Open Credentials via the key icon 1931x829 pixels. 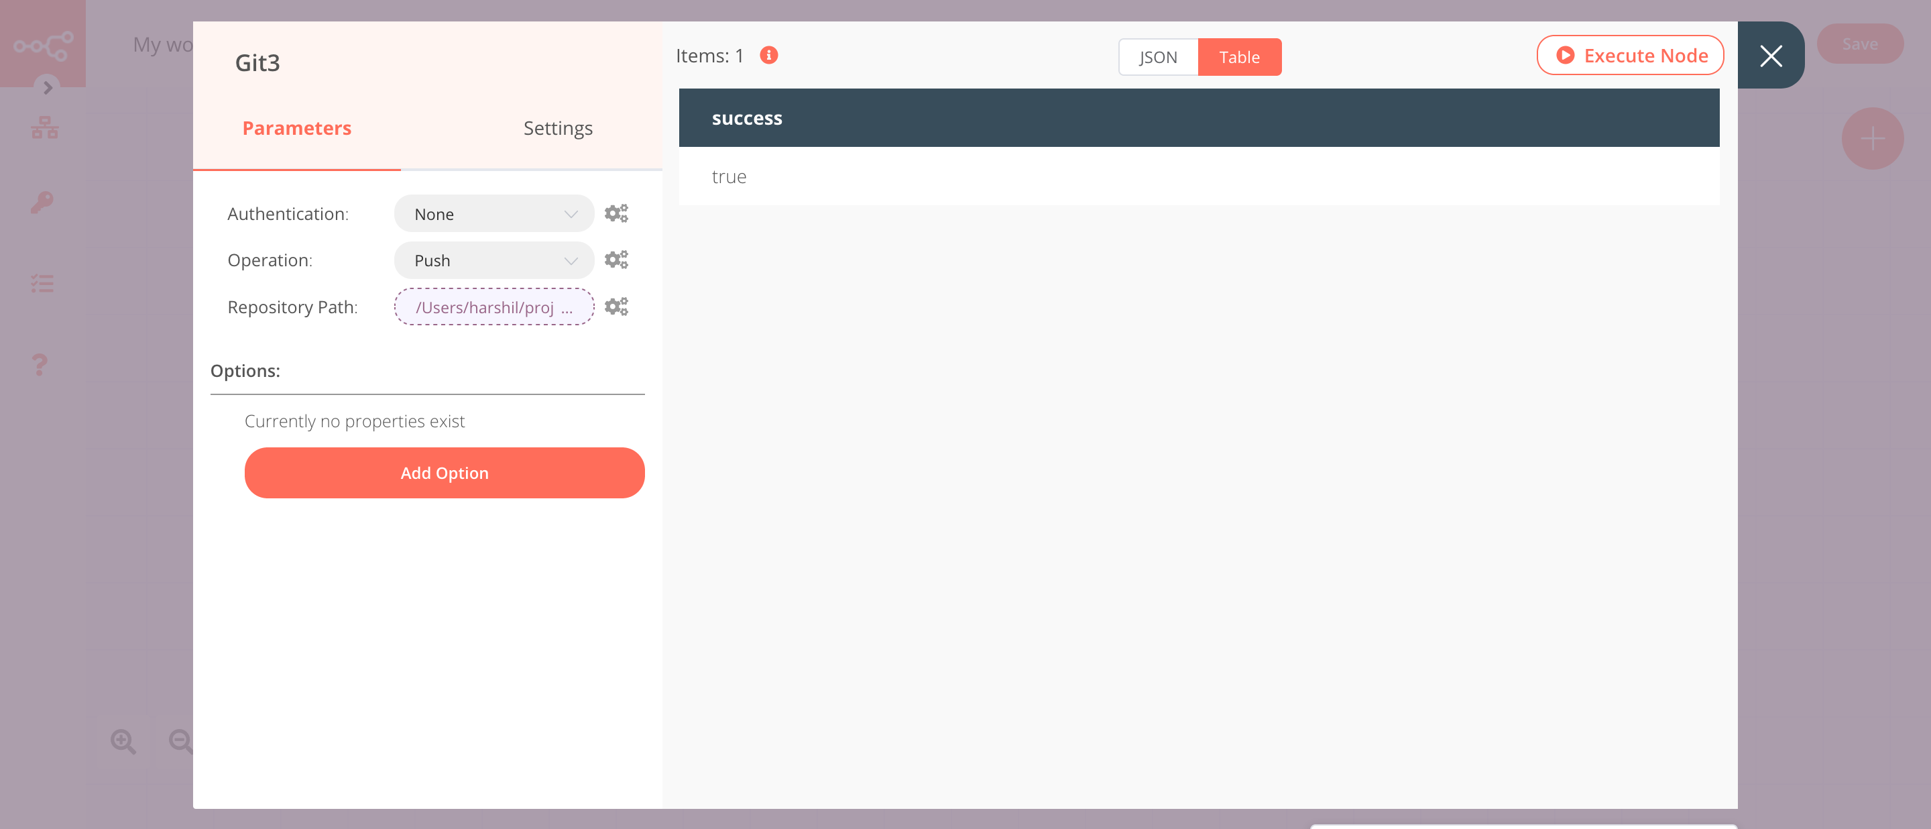pyautogui.click(x=43, y=203)
